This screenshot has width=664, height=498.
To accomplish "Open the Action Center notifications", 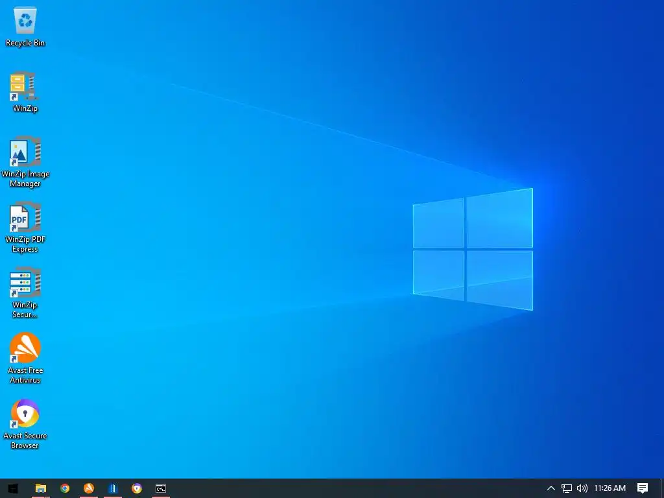I will [643, 488].
